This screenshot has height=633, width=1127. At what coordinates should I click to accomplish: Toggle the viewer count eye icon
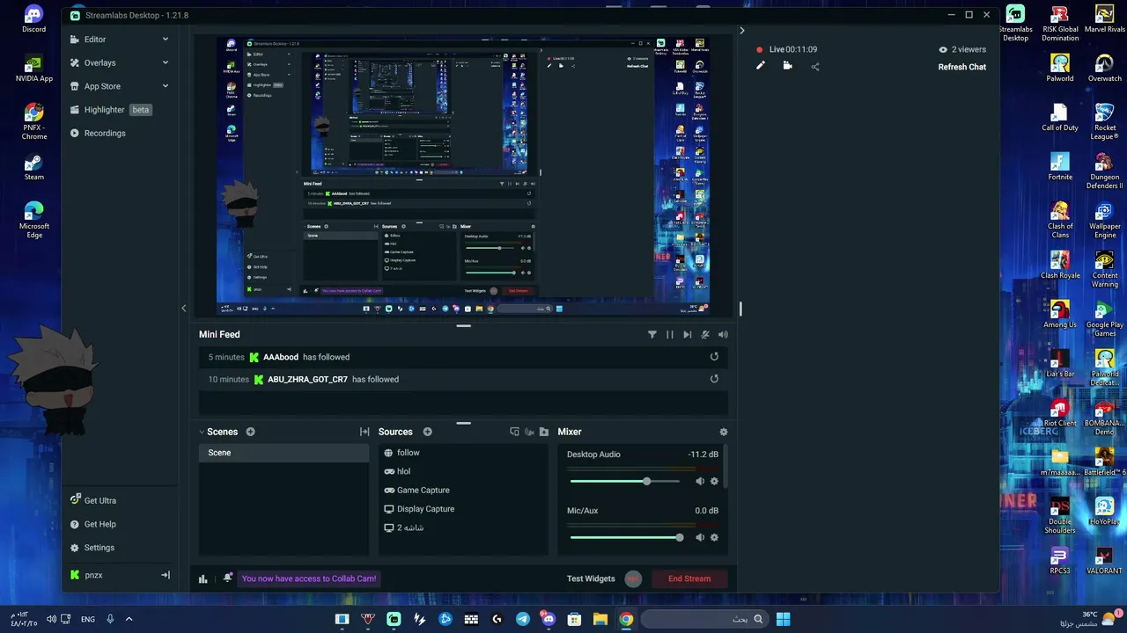click(943, 50)
